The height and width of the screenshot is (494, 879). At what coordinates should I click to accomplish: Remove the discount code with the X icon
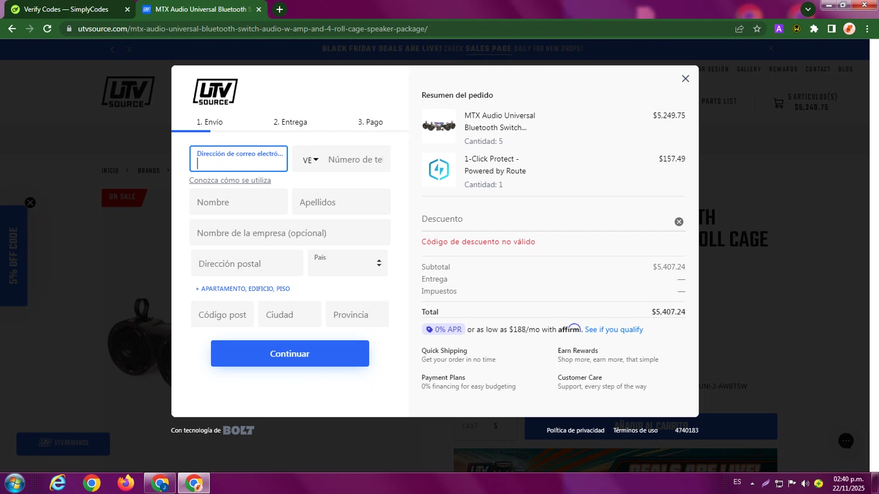pyautogui.click(x=679, y=222)
